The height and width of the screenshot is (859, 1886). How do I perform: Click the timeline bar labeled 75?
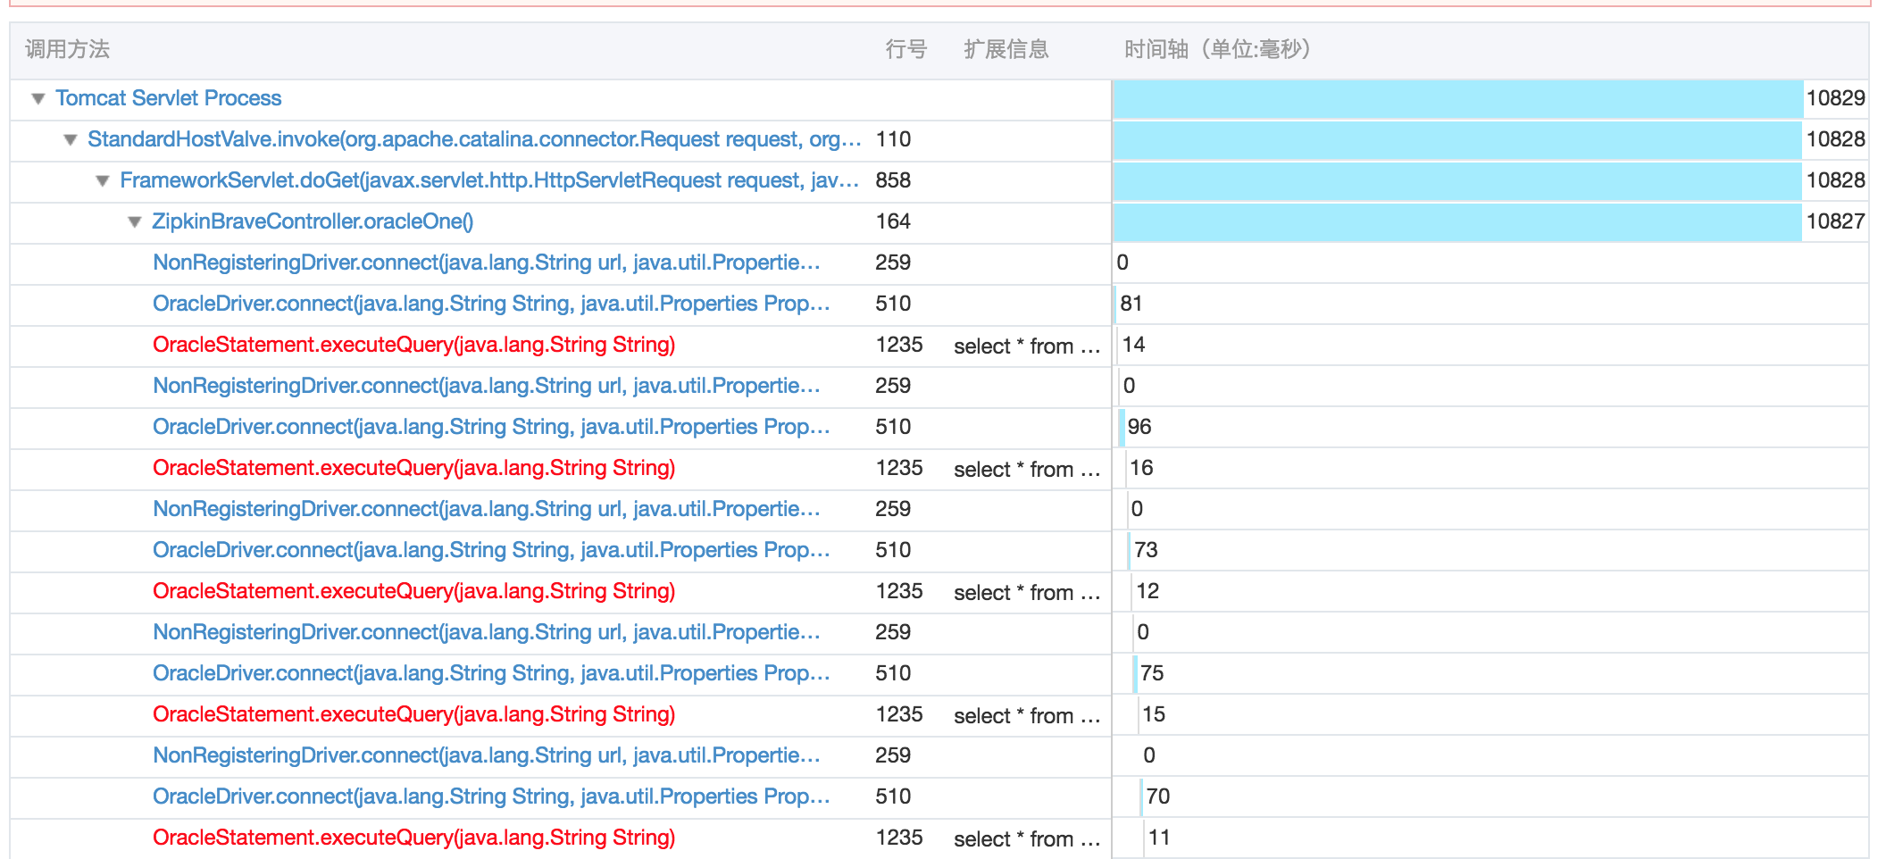pos(1135,673)
